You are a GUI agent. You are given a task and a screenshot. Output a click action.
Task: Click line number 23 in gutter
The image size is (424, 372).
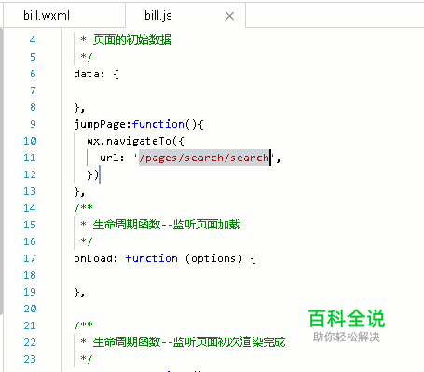coord(30,359)
